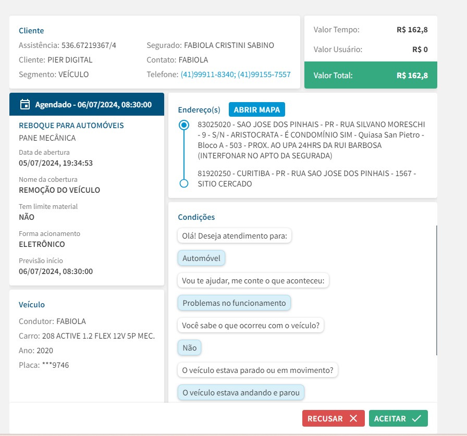Open the map with ABRIR MAPA
Image resolution: width=467 pixels, height=436 pixels.
(x=256, y=110)
